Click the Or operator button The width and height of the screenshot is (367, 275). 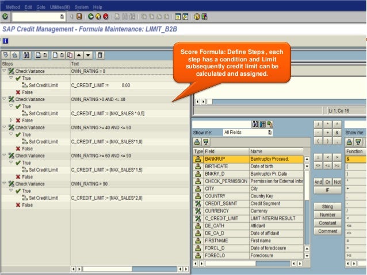(x=328, y=182)
